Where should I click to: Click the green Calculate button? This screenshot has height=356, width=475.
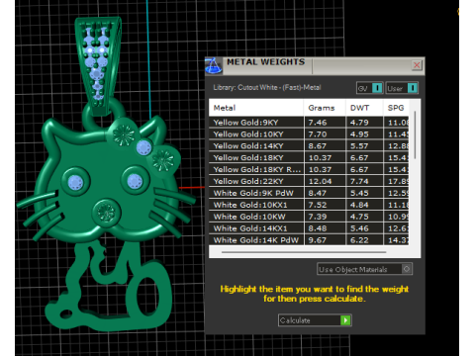click(x=315, y=320)
